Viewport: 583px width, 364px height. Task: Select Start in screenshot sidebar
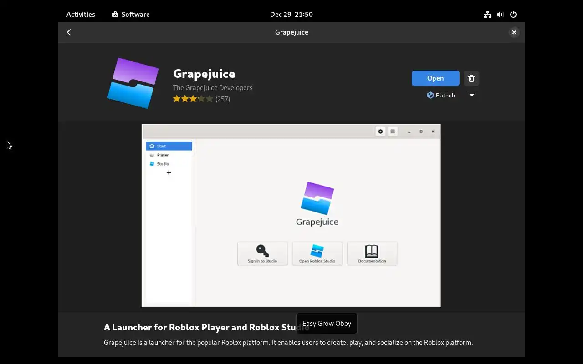[x=169, y=146]
